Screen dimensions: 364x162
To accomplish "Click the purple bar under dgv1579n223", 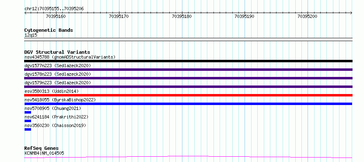I will pos(188,87).
